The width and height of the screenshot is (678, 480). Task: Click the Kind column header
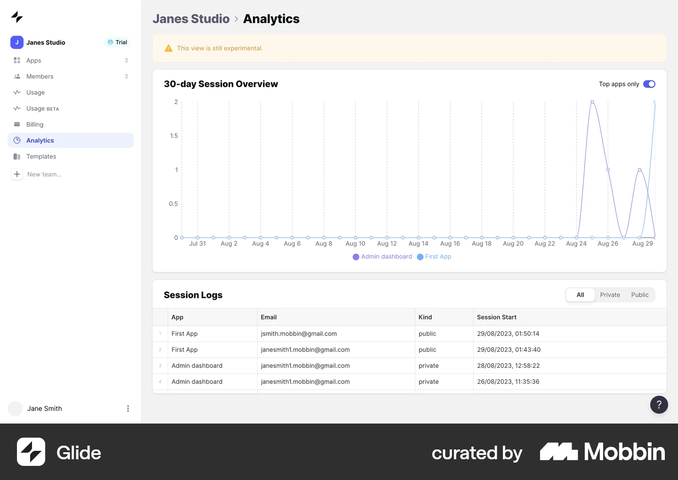point(444,317)
